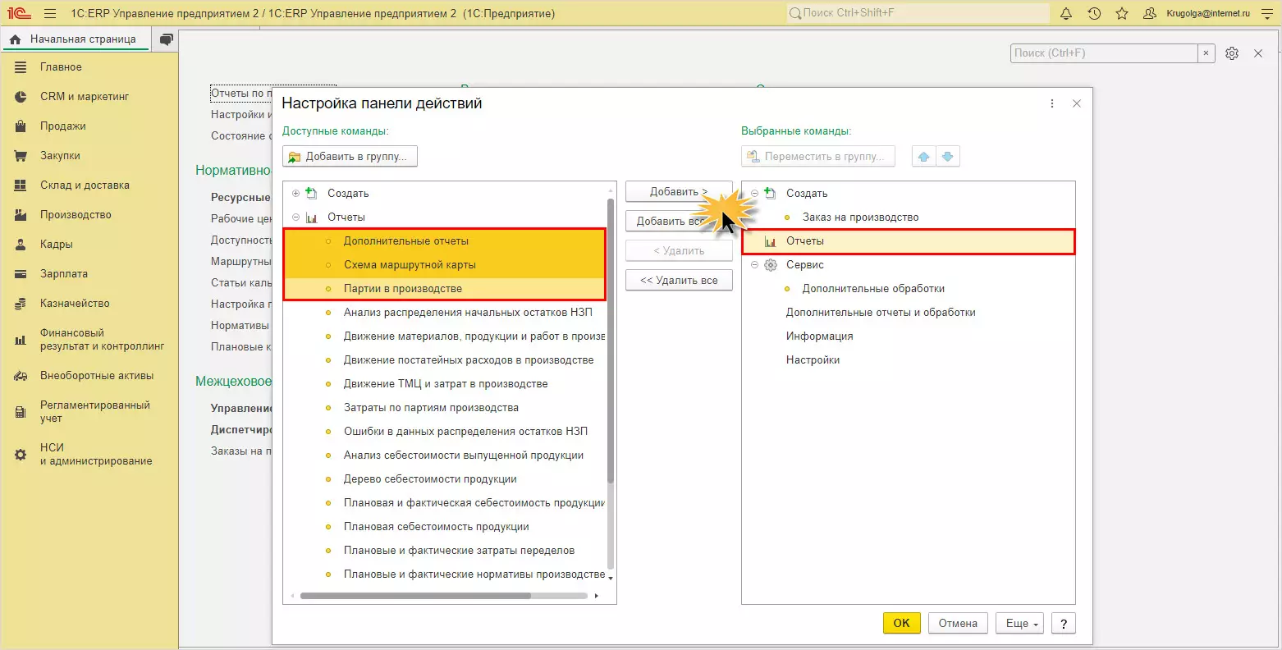
Task: Select Движение ТМЦ и затрат в производстве
Action: (444, 384)
